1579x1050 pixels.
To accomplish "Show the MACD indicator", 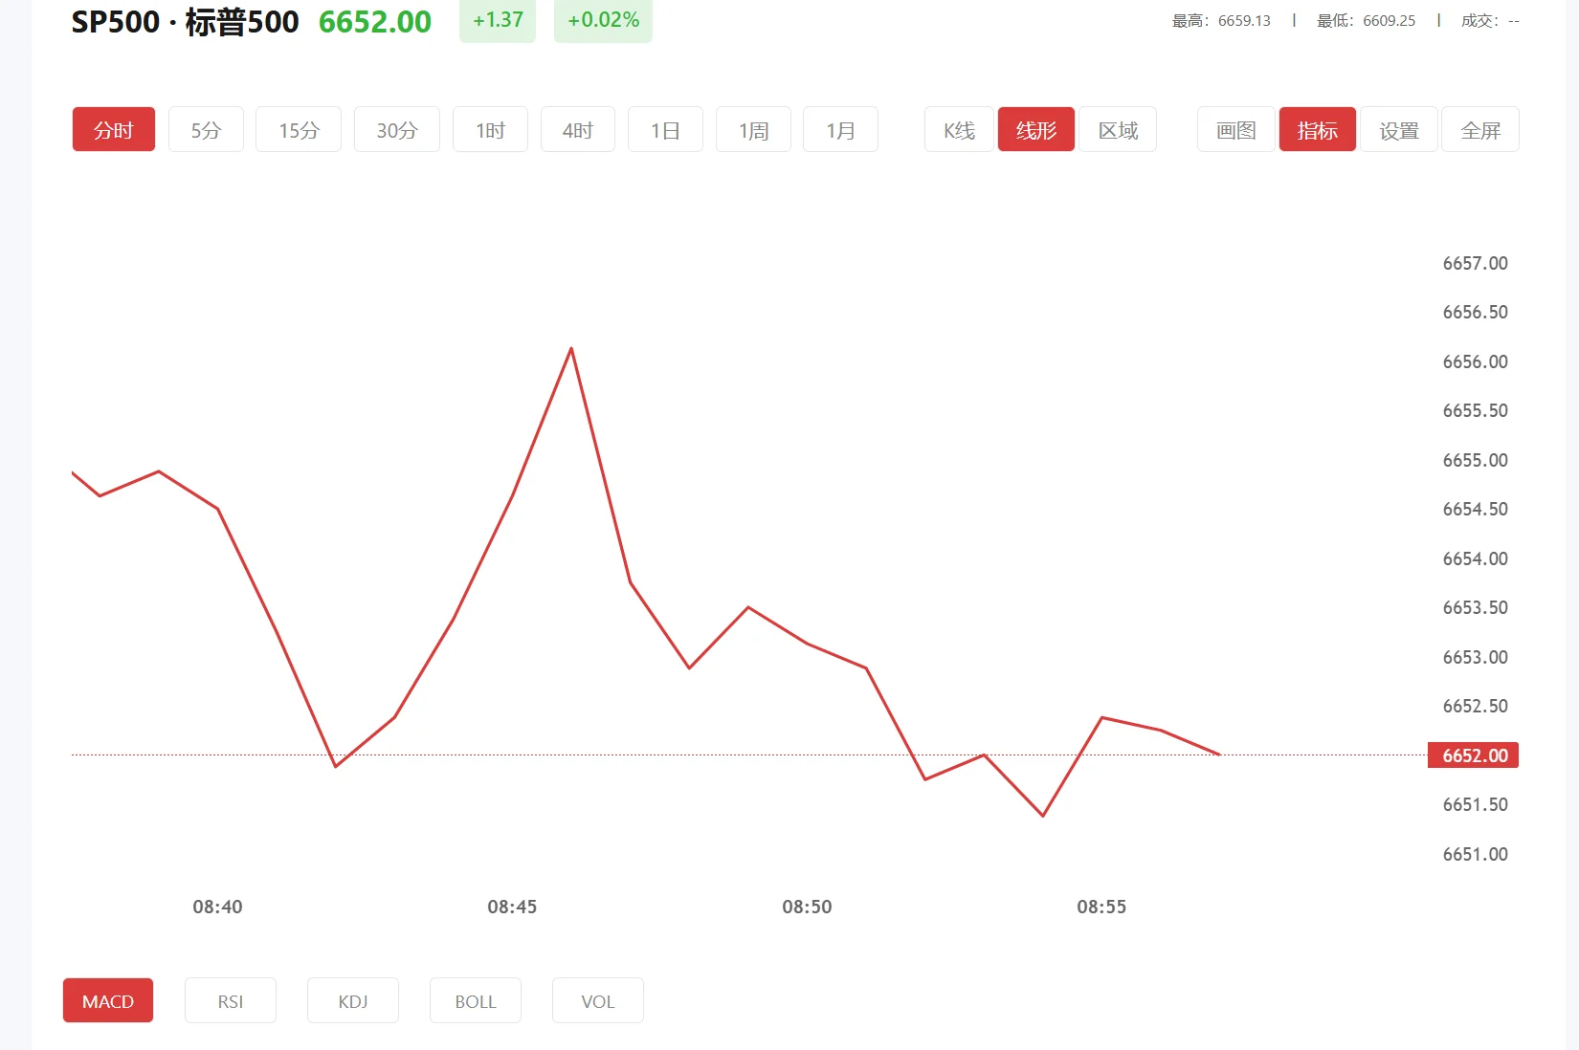I will pos(107,1000).
